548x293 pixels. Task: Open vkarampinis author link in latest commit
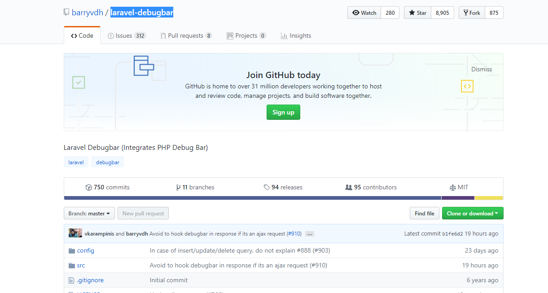[x=99, y=234]
